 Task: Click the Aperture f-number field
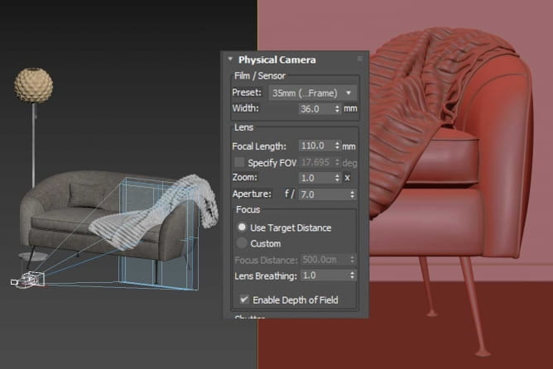(324, 194)
